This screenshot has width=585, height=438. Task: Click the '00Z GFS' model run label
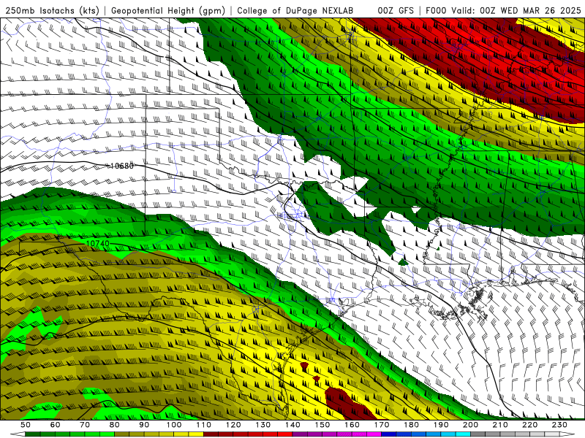[x=396, y=11]
